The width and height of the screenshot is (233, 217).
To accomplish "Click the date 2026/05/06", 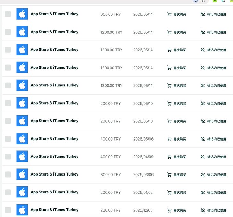I will coord(143,139).
